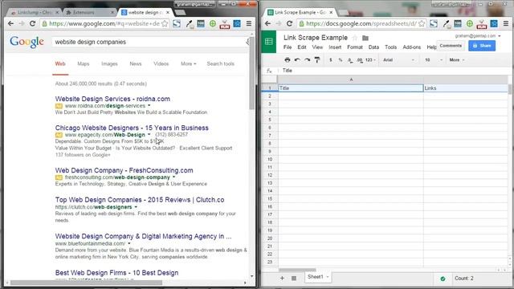Open the Add-ons menu in Sheets
Screen dimensions: 514x289
point(412,47)
